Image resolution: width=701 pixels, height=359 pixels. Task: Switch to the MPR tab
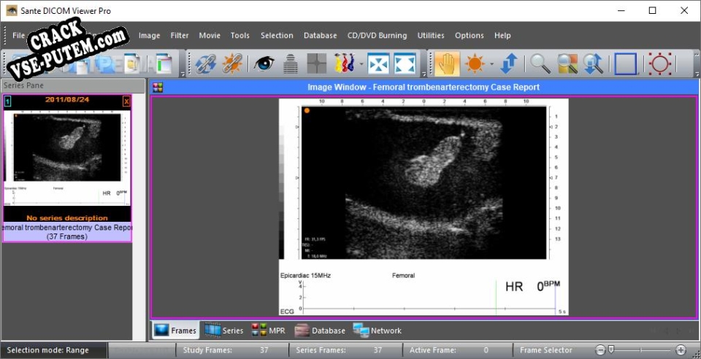[x=268, y=331]
